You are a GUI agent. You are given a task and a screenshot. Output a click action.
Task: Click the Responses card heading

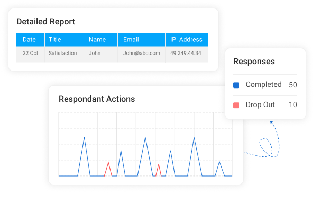coord(254,62)
